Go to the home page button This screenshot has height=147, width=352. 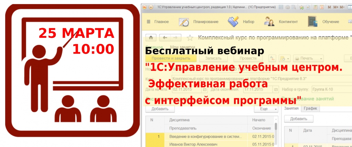(151, 38)
